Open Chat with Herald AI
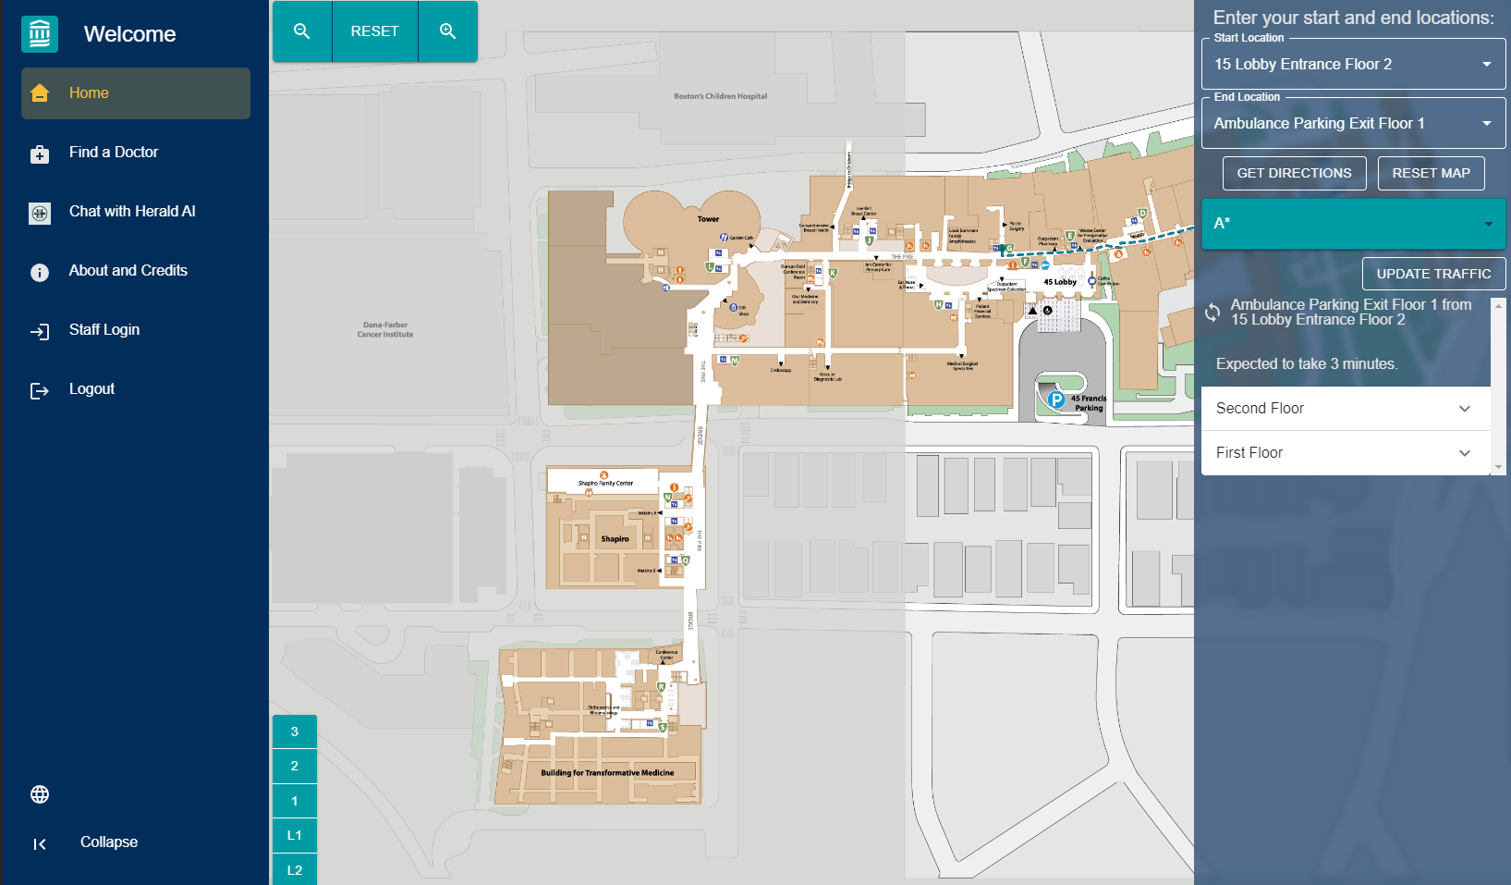Viewport: 1511px width, 885px height. [132, 212]
